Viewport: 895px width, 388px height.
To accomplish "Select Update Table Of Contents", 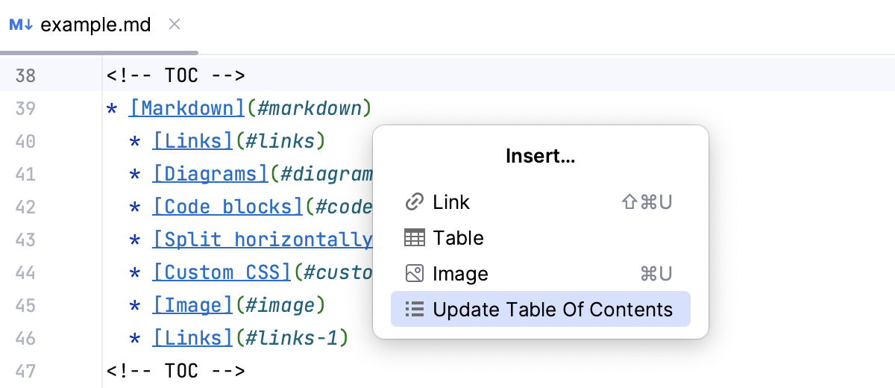I will pos(552,310).
